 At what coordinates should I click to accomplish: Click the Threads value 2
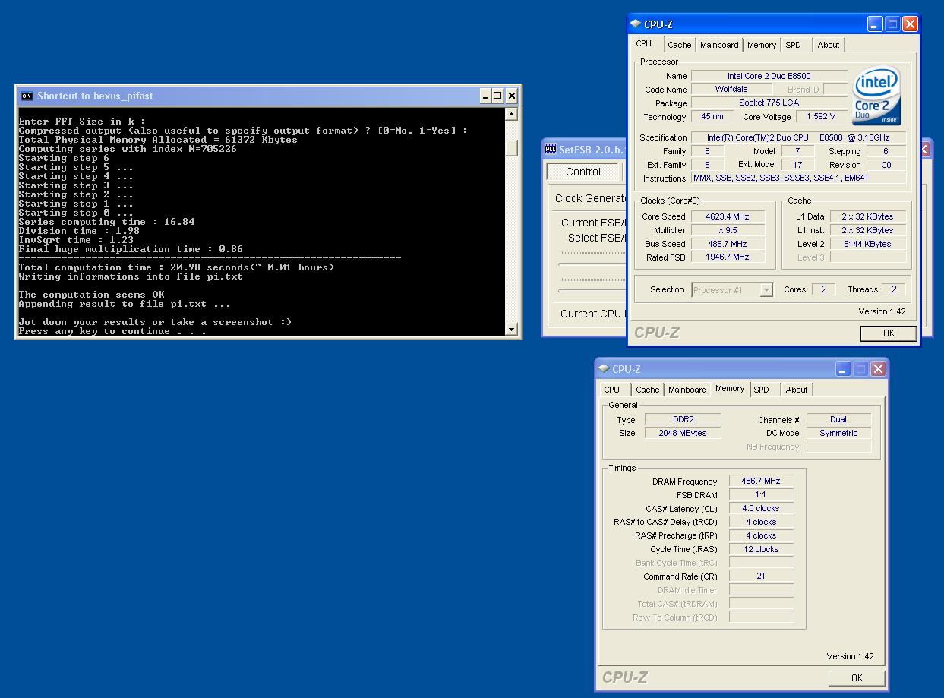893,289
